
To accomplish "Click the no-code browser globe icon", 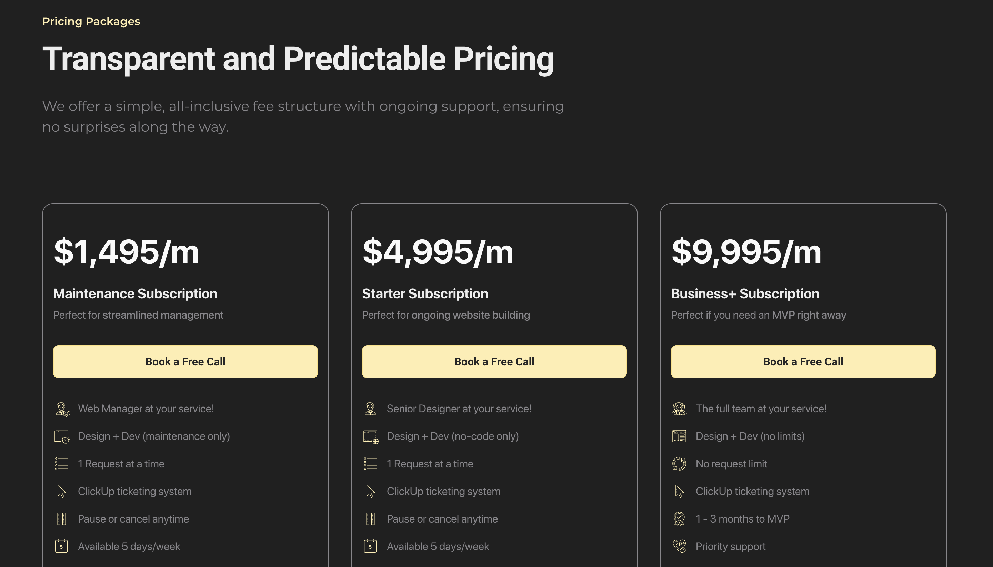I will point(371,436).
